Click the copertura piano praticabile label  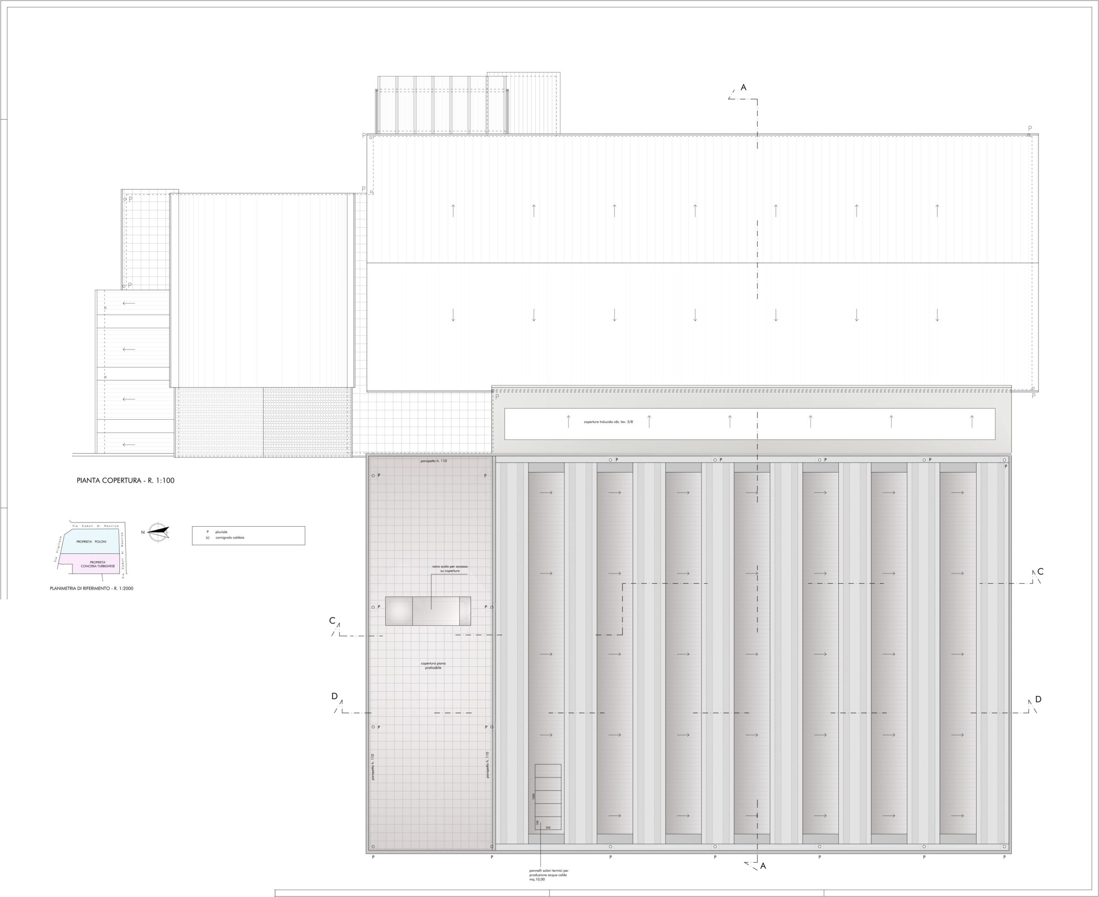[433, 665]
